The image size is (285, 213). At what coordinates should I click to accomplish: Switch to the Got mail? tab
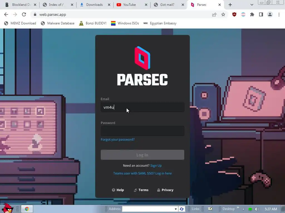click(x=167, y=5)
